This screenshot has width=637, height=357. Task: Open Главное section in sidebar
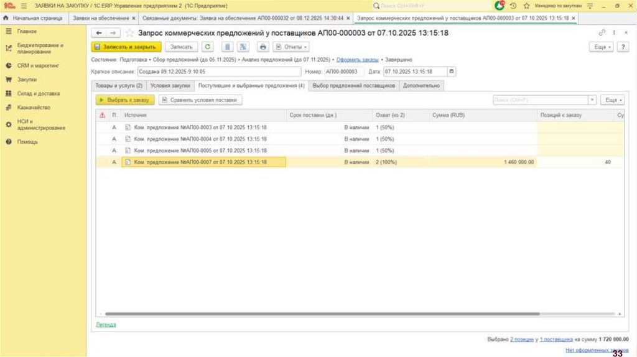click(27, 31)
